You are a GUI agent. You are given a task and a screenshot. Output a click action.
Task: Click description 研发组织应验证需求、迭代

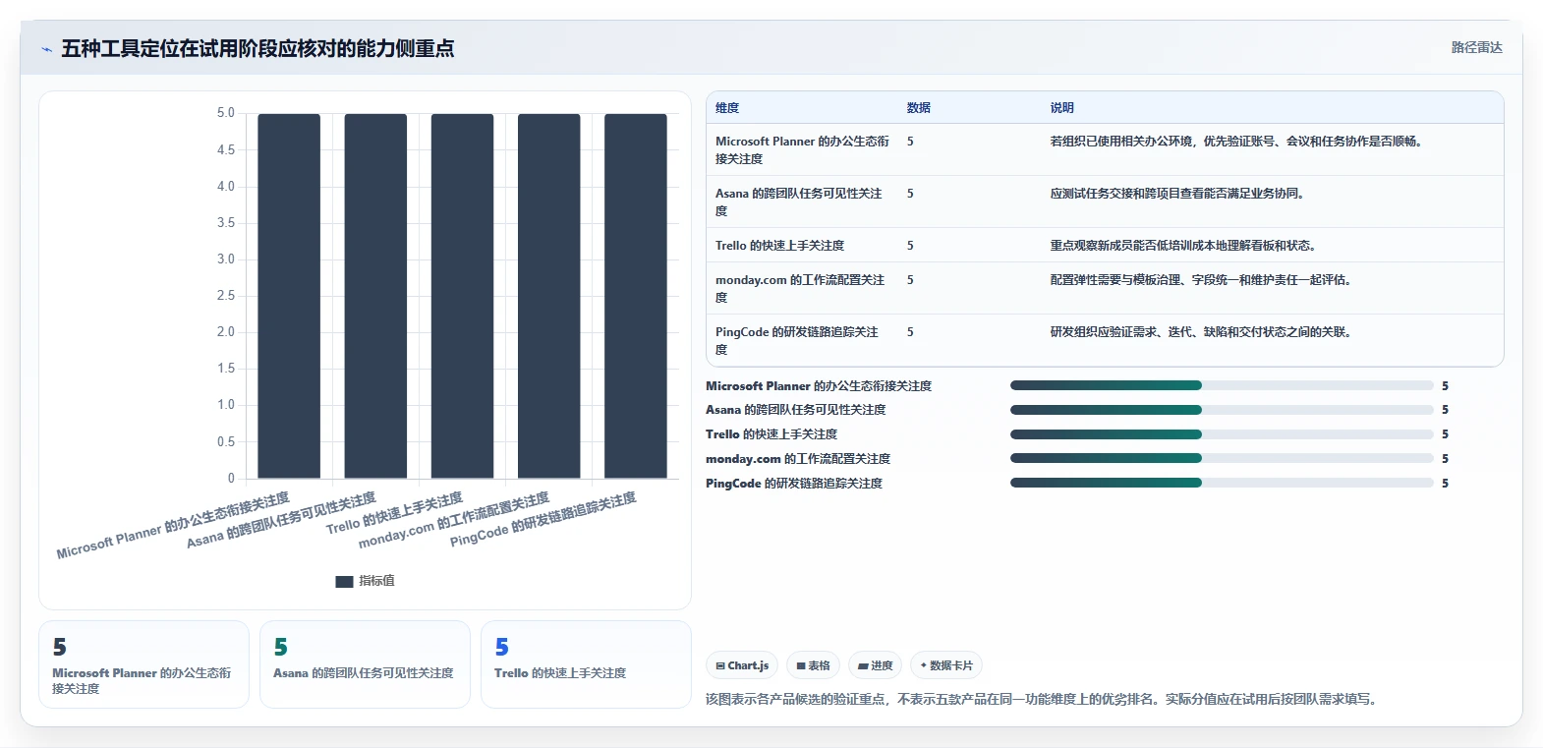click(x=1200, y=332)
